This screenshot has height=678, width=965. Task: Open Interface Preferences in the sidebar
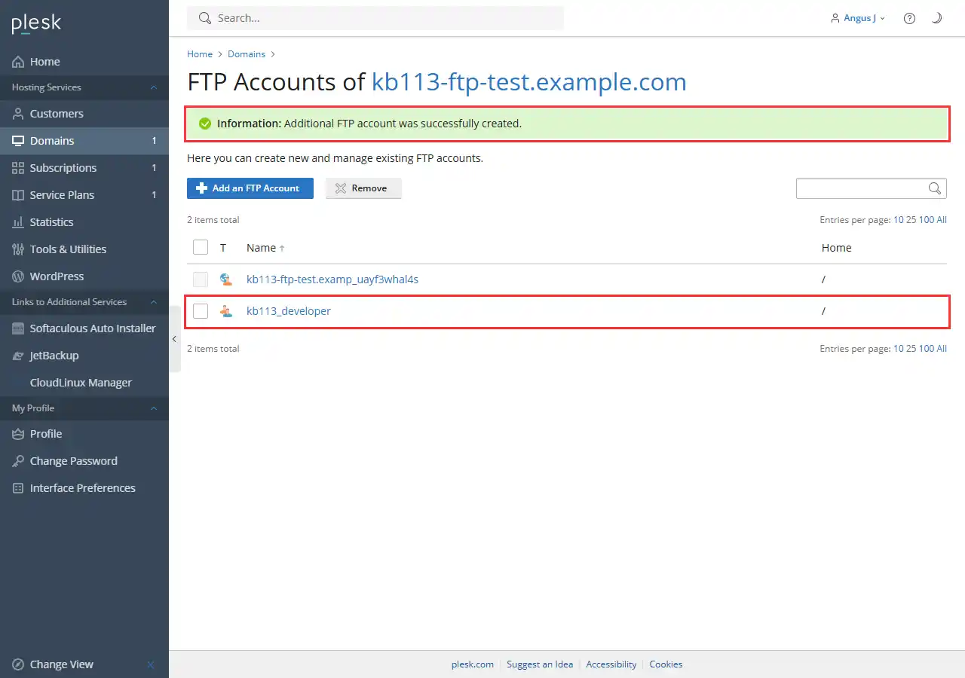84,488
